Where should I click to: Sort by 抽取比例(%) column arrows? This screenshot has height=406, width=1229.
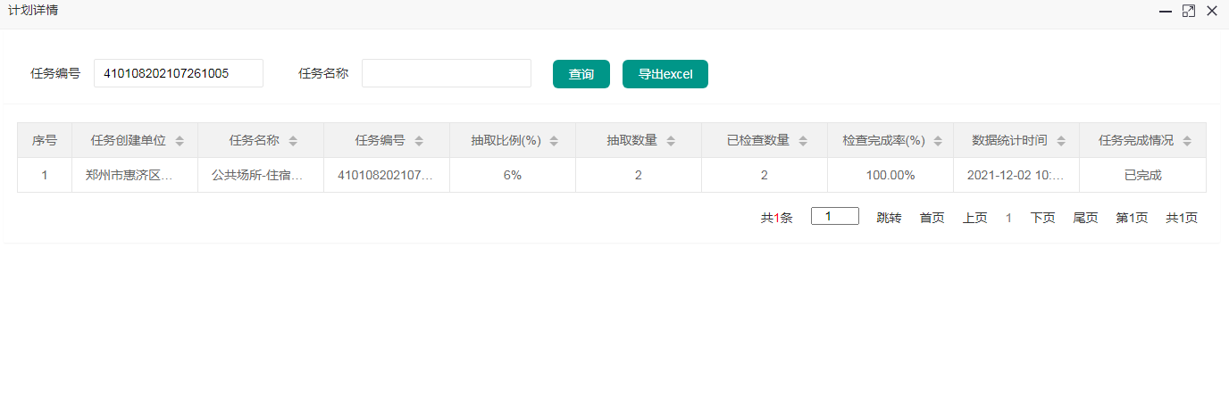554,141
